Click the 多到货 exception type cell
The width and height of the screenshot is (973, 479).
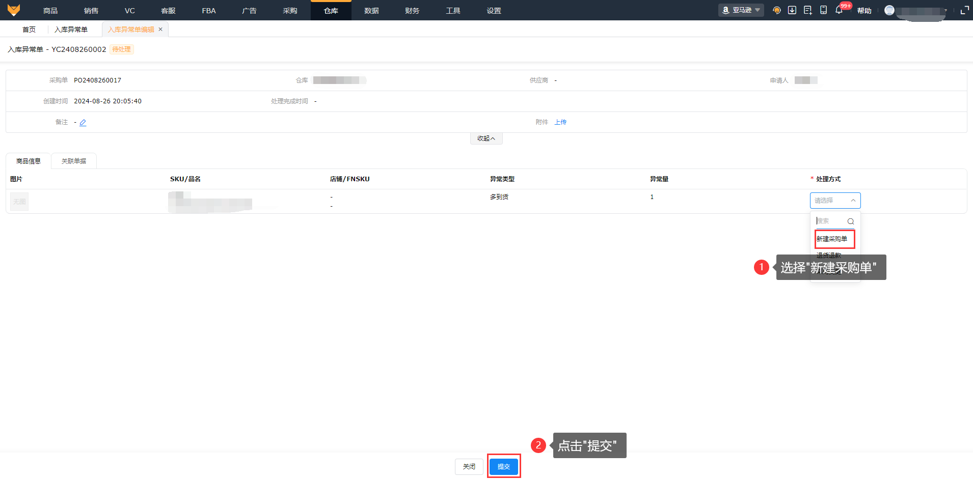click(x=499, y=197)
